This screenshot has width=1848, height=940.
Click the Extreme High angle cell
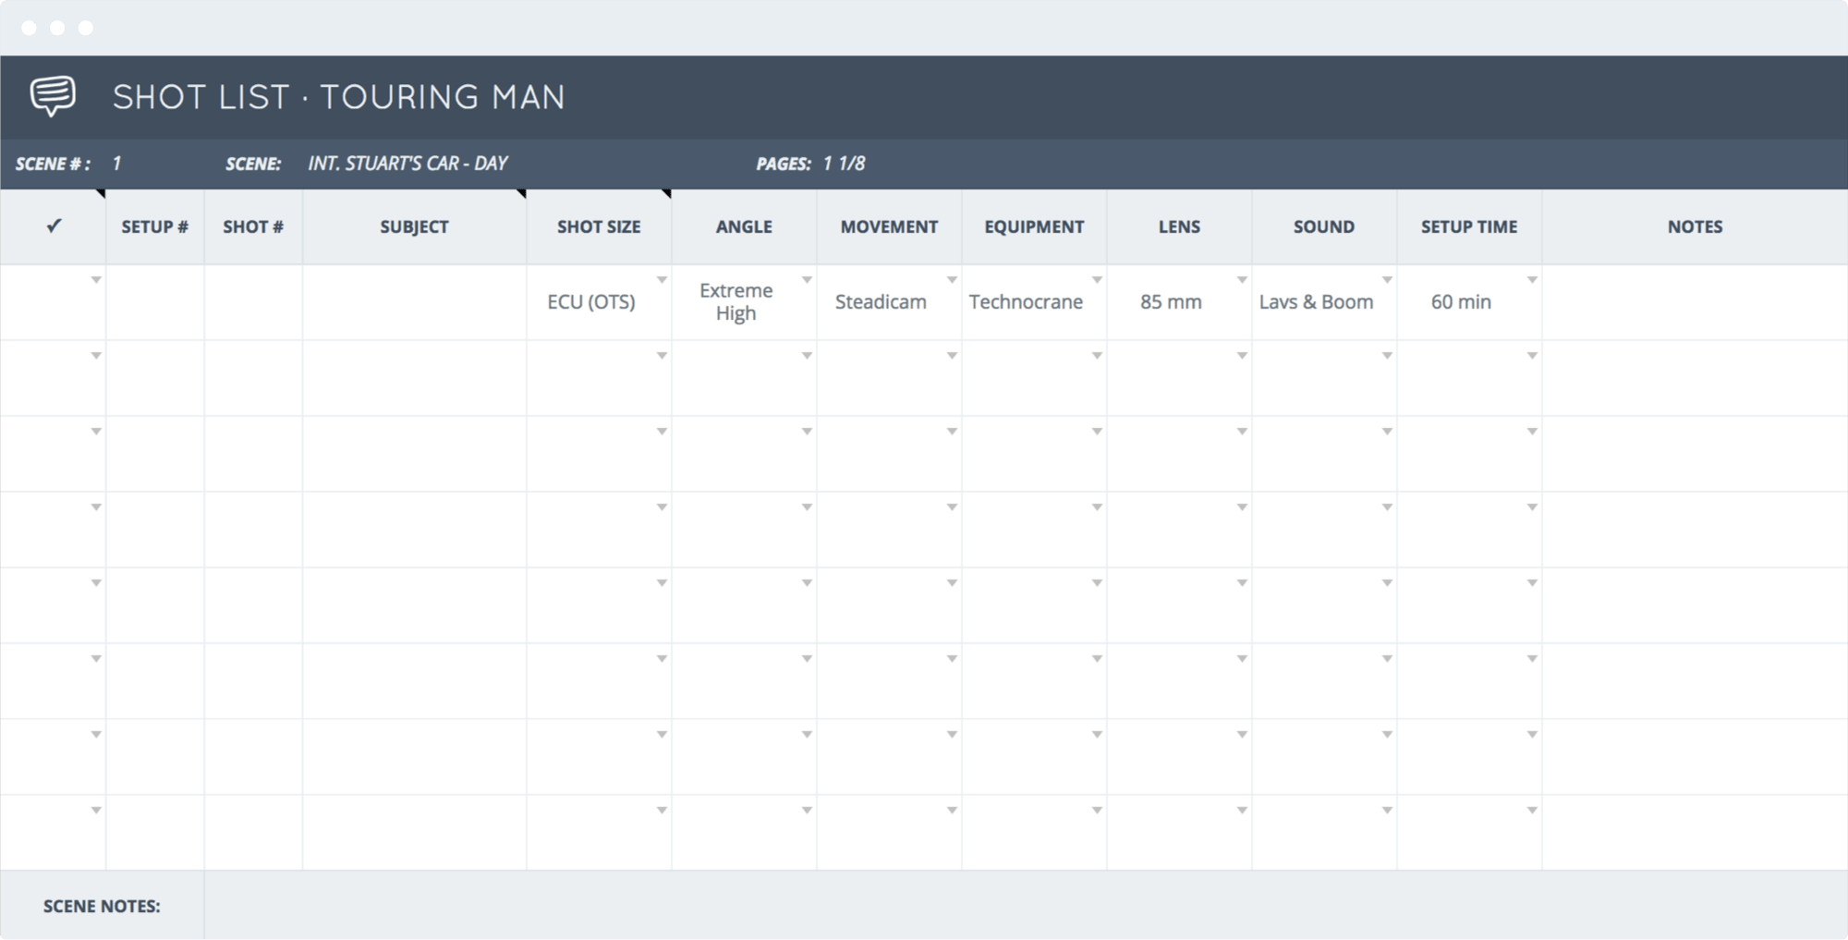[744, 302]
